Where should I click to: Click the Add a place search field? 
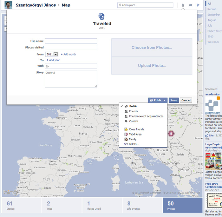(145, 5)
